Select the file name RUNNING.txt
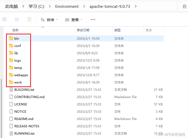This screenshot has height=138, width=188. (24, 134)
